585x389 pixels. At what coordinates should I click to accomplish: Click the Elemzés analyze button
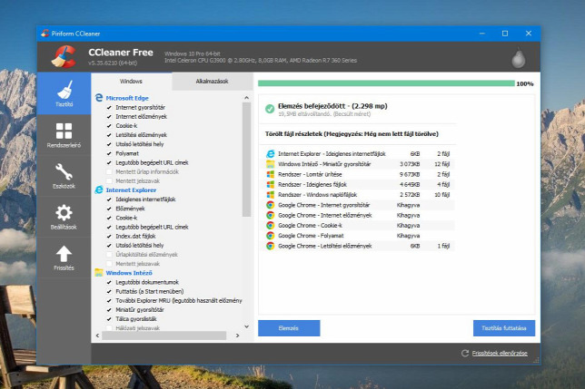point(289,328)
